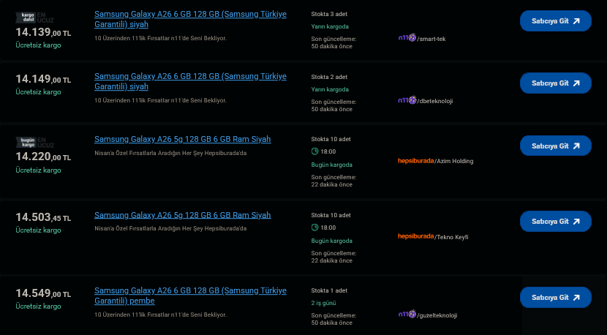The height and width of the screenshot is (335, 607).
Task: Open Galaxy A26 siyah listing priced 14.139 TL
Action: [190, 19]
